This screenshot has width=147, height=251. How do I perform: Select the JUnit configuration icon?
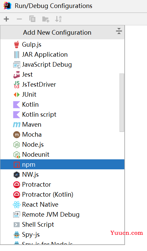[x=17, y=95]
